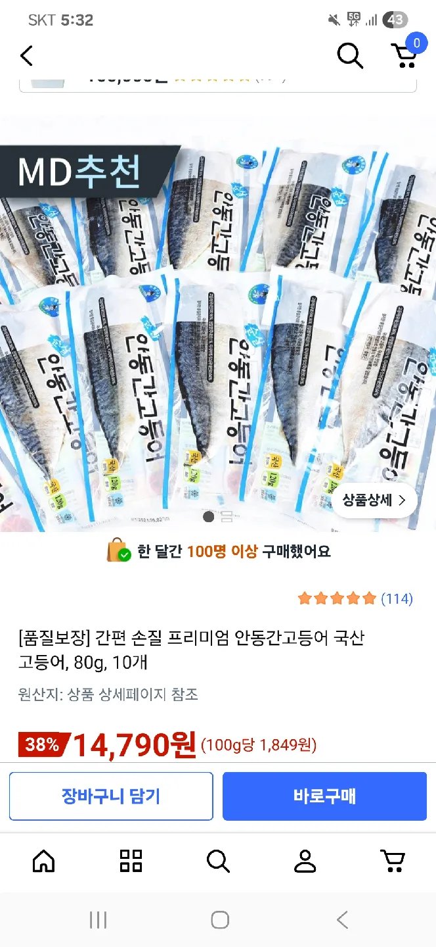Open Android recent apps button
Viewport: 436px width, 947px height.
click(x=98, y=920)
